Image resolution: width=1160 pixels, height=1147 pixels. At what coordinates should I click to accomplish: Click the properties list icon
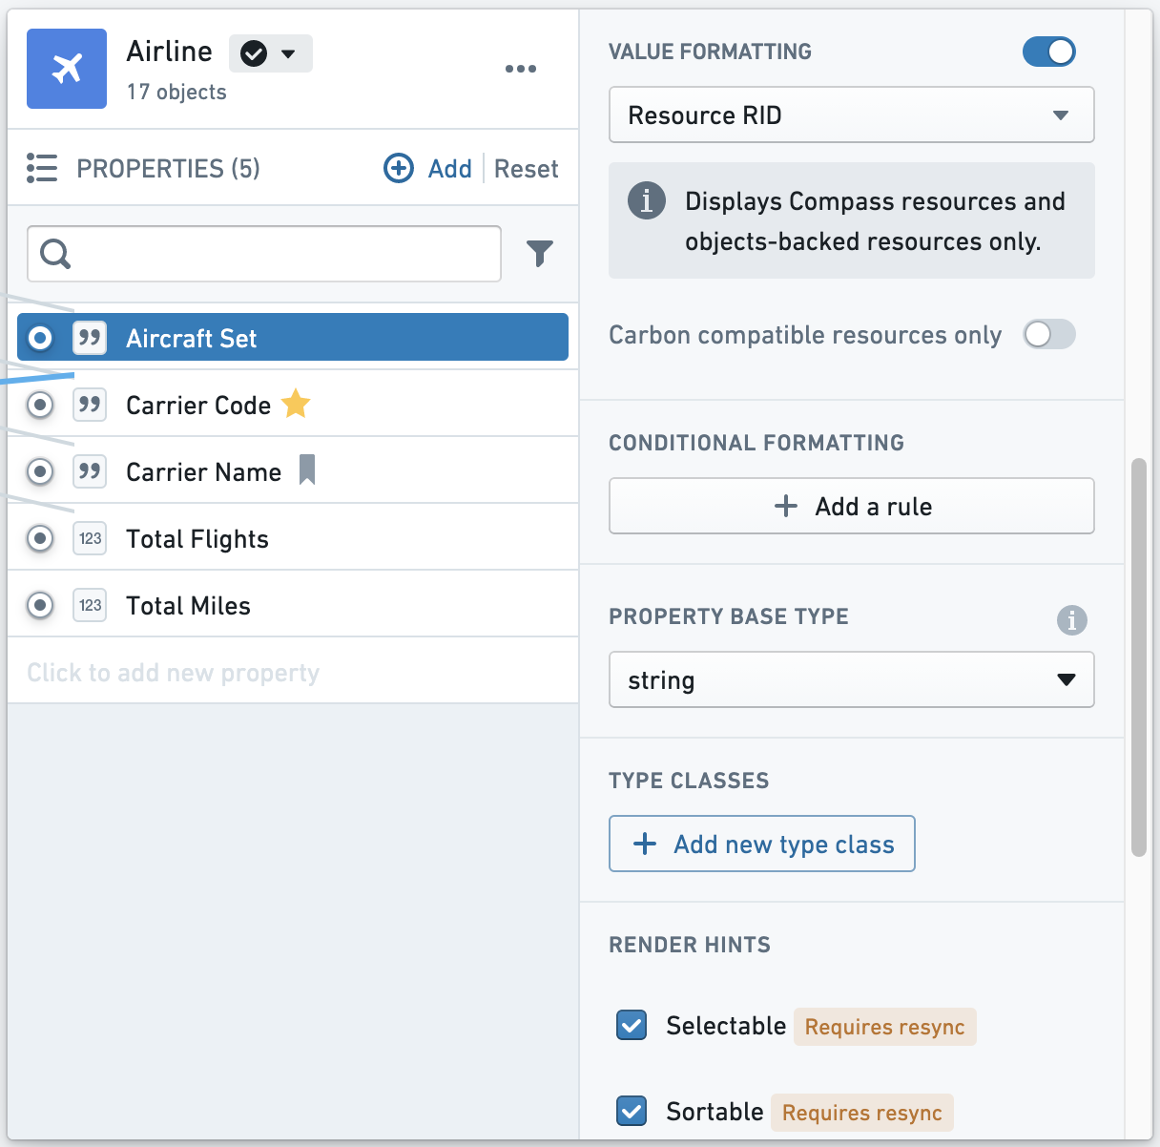point(42,168)
